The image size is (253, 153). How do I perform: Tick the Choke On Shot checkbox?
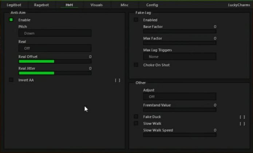coord(136,65)
